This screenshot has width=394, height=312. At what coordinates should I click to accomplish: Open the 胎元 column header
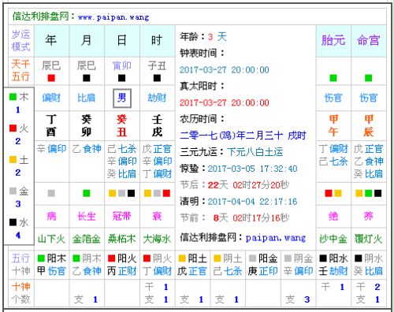(333, 41)
